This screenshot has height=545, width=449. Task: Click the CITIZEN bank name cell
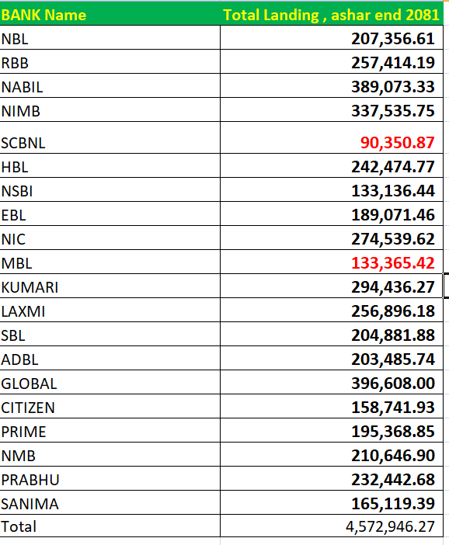110,406
